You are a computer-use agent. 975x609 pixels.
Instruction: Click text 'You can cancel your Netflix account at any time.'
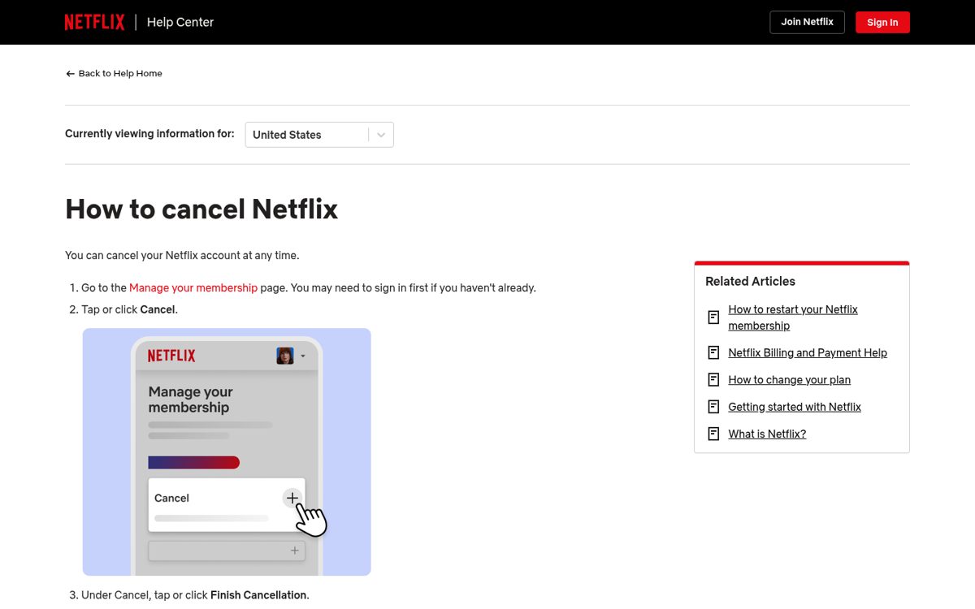click(x=182, y=255)
